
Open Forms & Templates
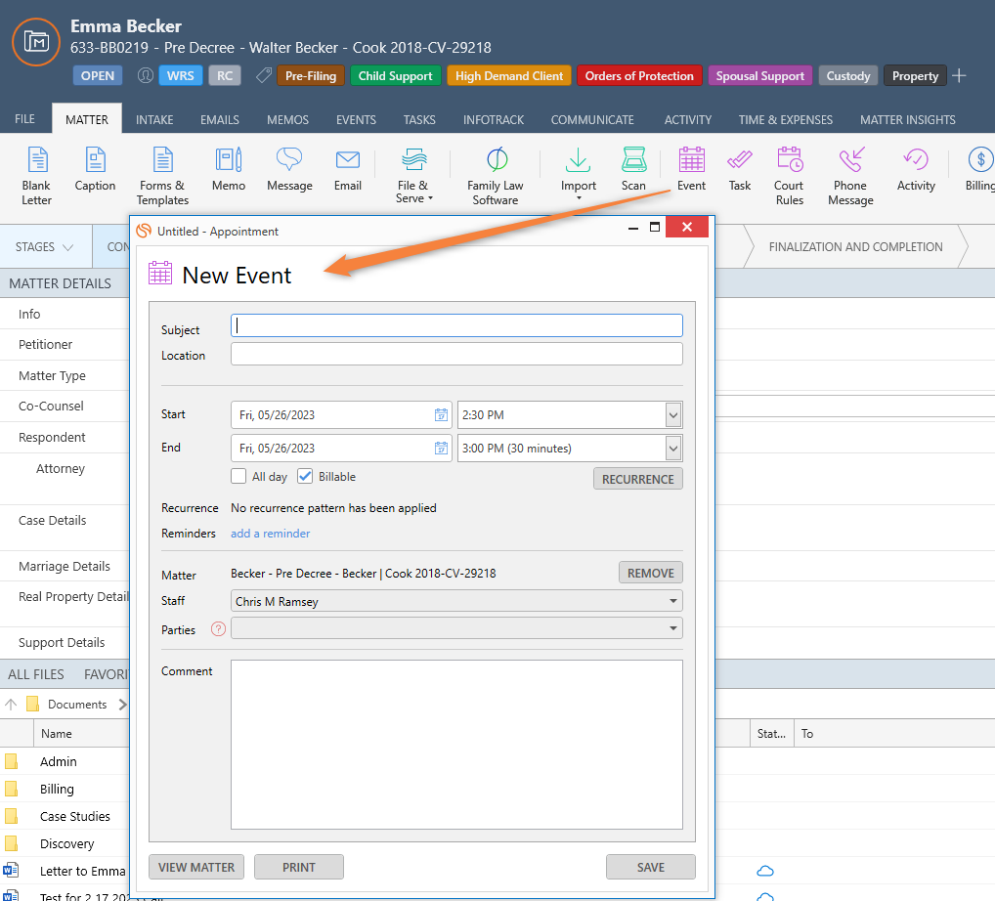[162, 176]
